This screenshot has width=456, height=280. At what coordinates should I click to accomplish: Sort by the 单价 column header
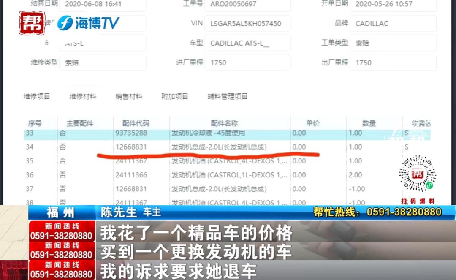tap(313, 123)
